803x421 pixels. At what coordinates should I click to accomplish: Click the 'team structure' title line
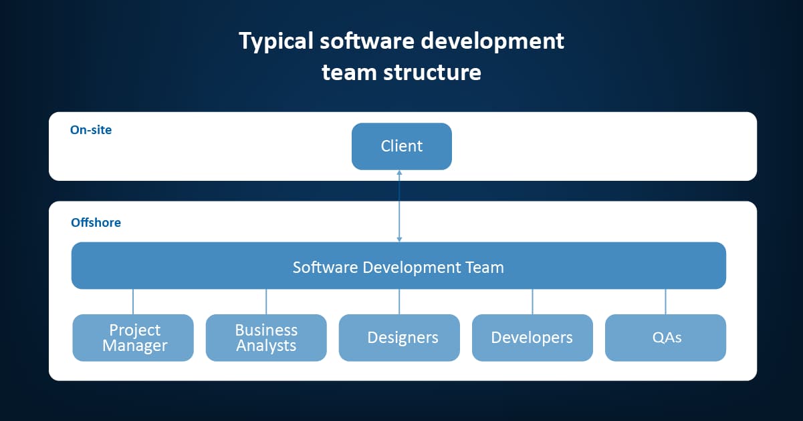(402, 71)
